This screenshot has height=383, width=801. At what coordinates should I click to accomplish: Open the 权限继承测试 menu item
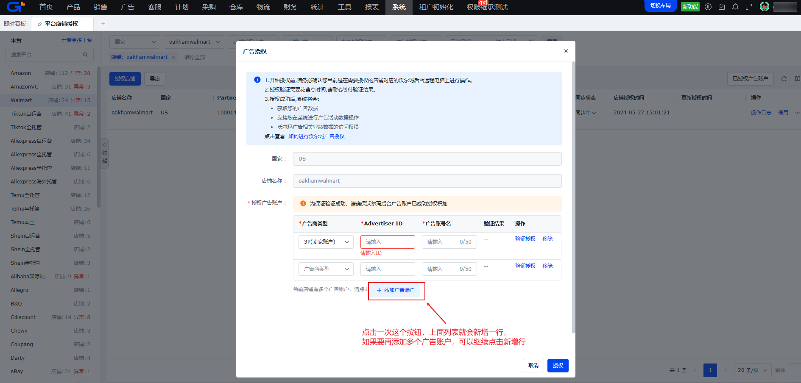(487, 7)
